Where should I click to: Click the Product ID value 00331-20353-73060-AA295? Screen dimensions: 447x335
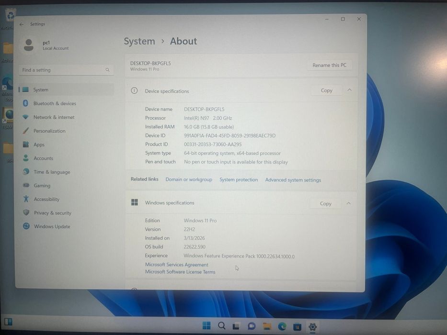[213, 145]
